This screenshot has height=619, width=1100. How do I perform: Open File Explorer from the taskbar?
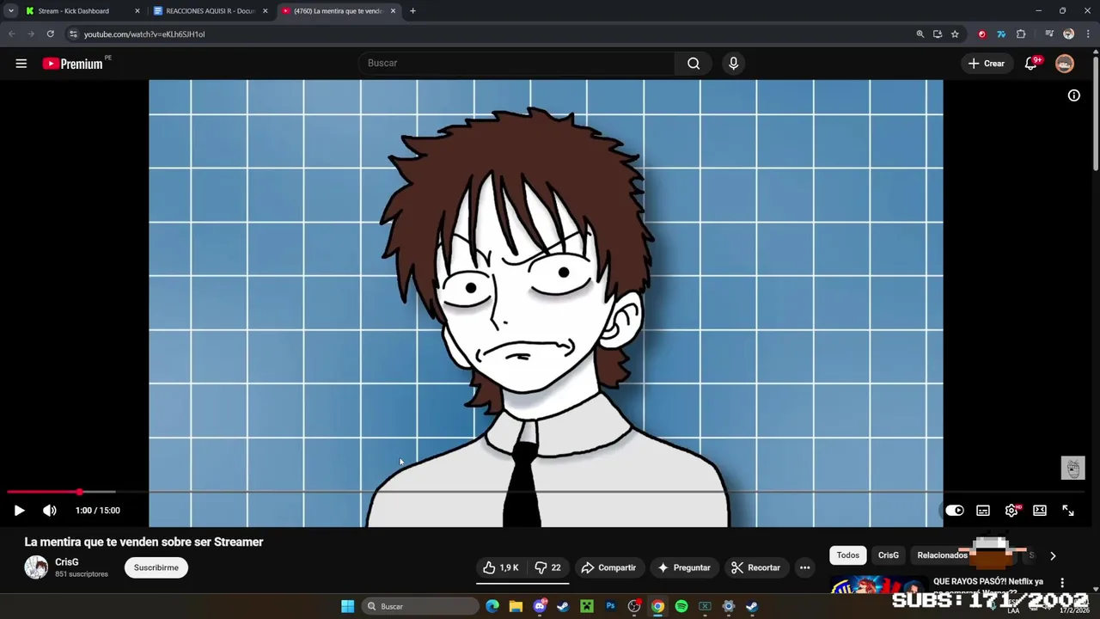pos(516,606)
